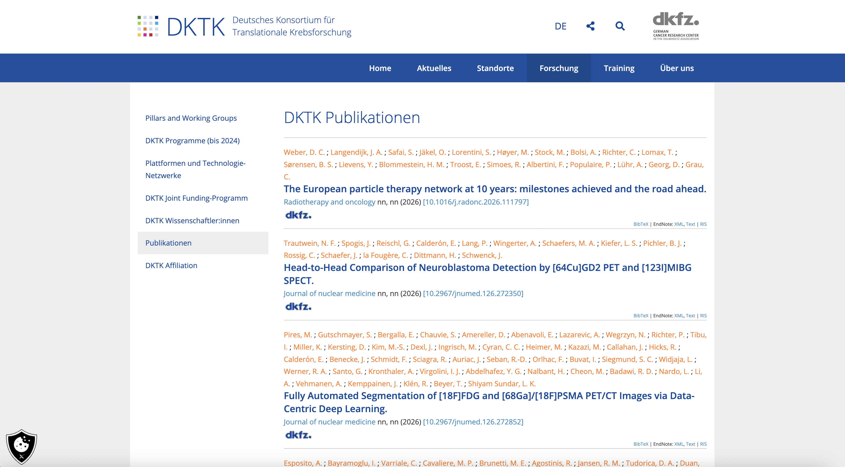The width and height of the screenshot is (845, 467).
Task: Click author Trautwein, N. F.
Action: (x=310, y=243)
